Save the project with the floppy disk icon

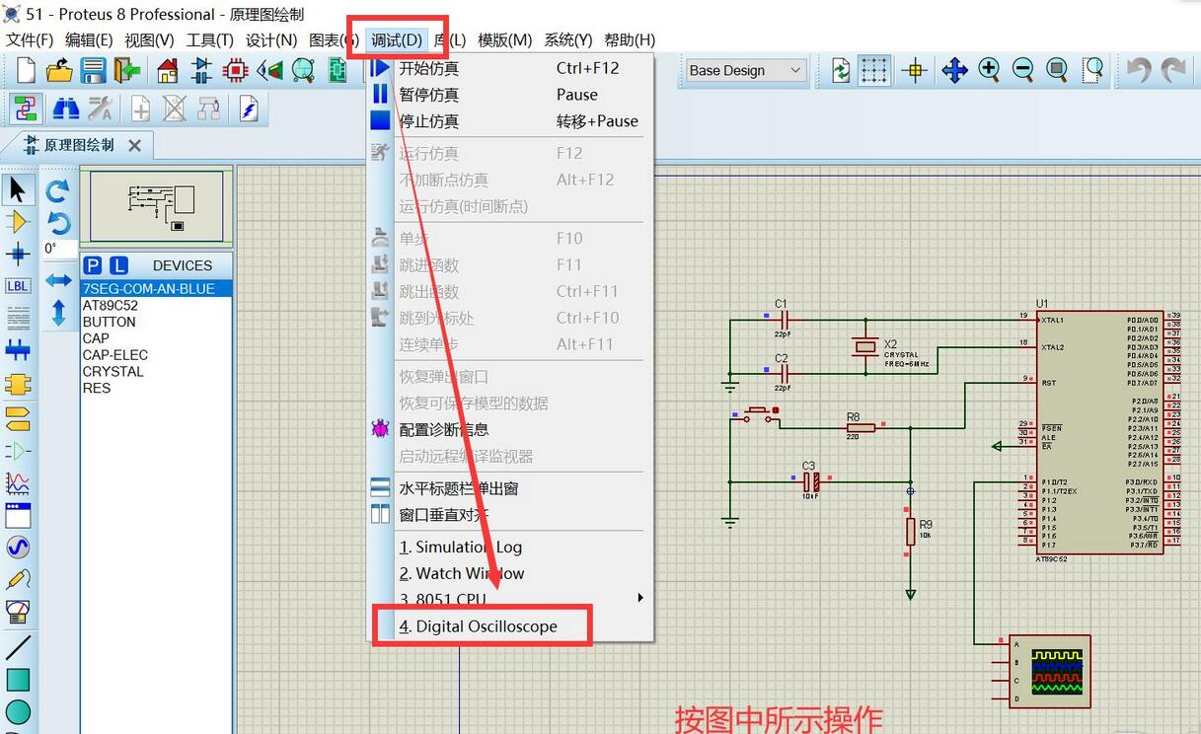(x=93, y=70)
